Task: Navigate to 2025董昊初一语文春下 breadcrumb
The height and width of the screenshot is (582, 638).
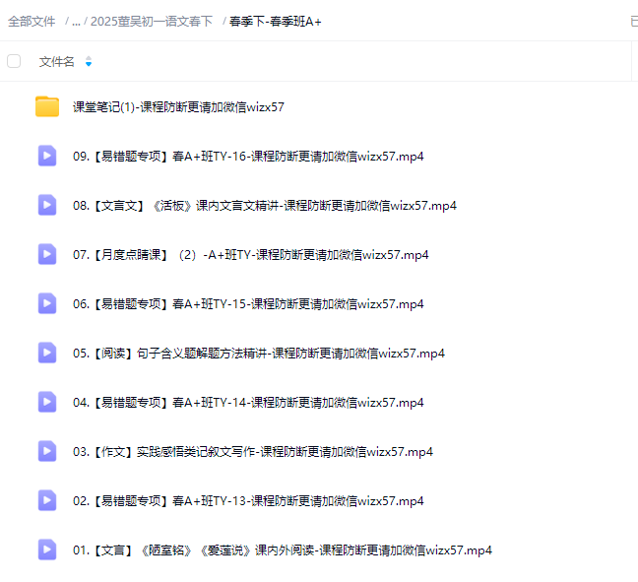Action: click(152, 21)
